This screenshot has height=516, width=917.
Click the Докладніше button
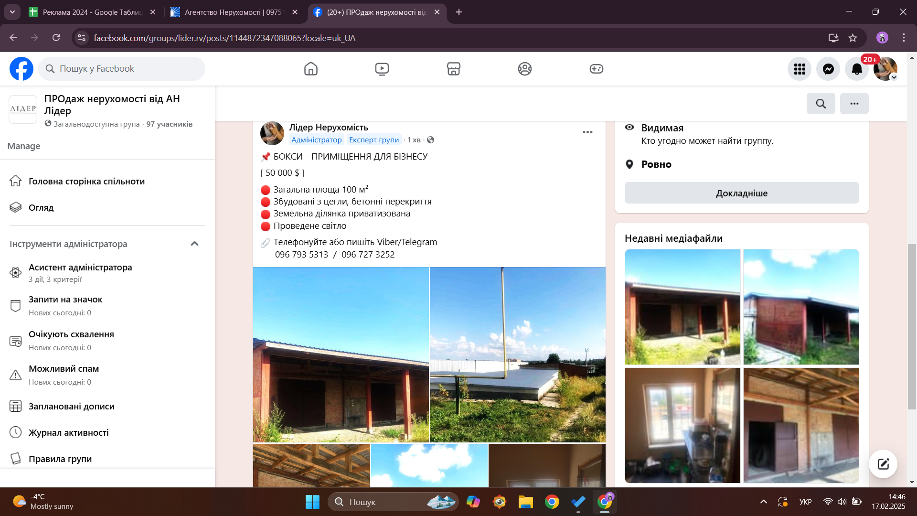point(741,193)
